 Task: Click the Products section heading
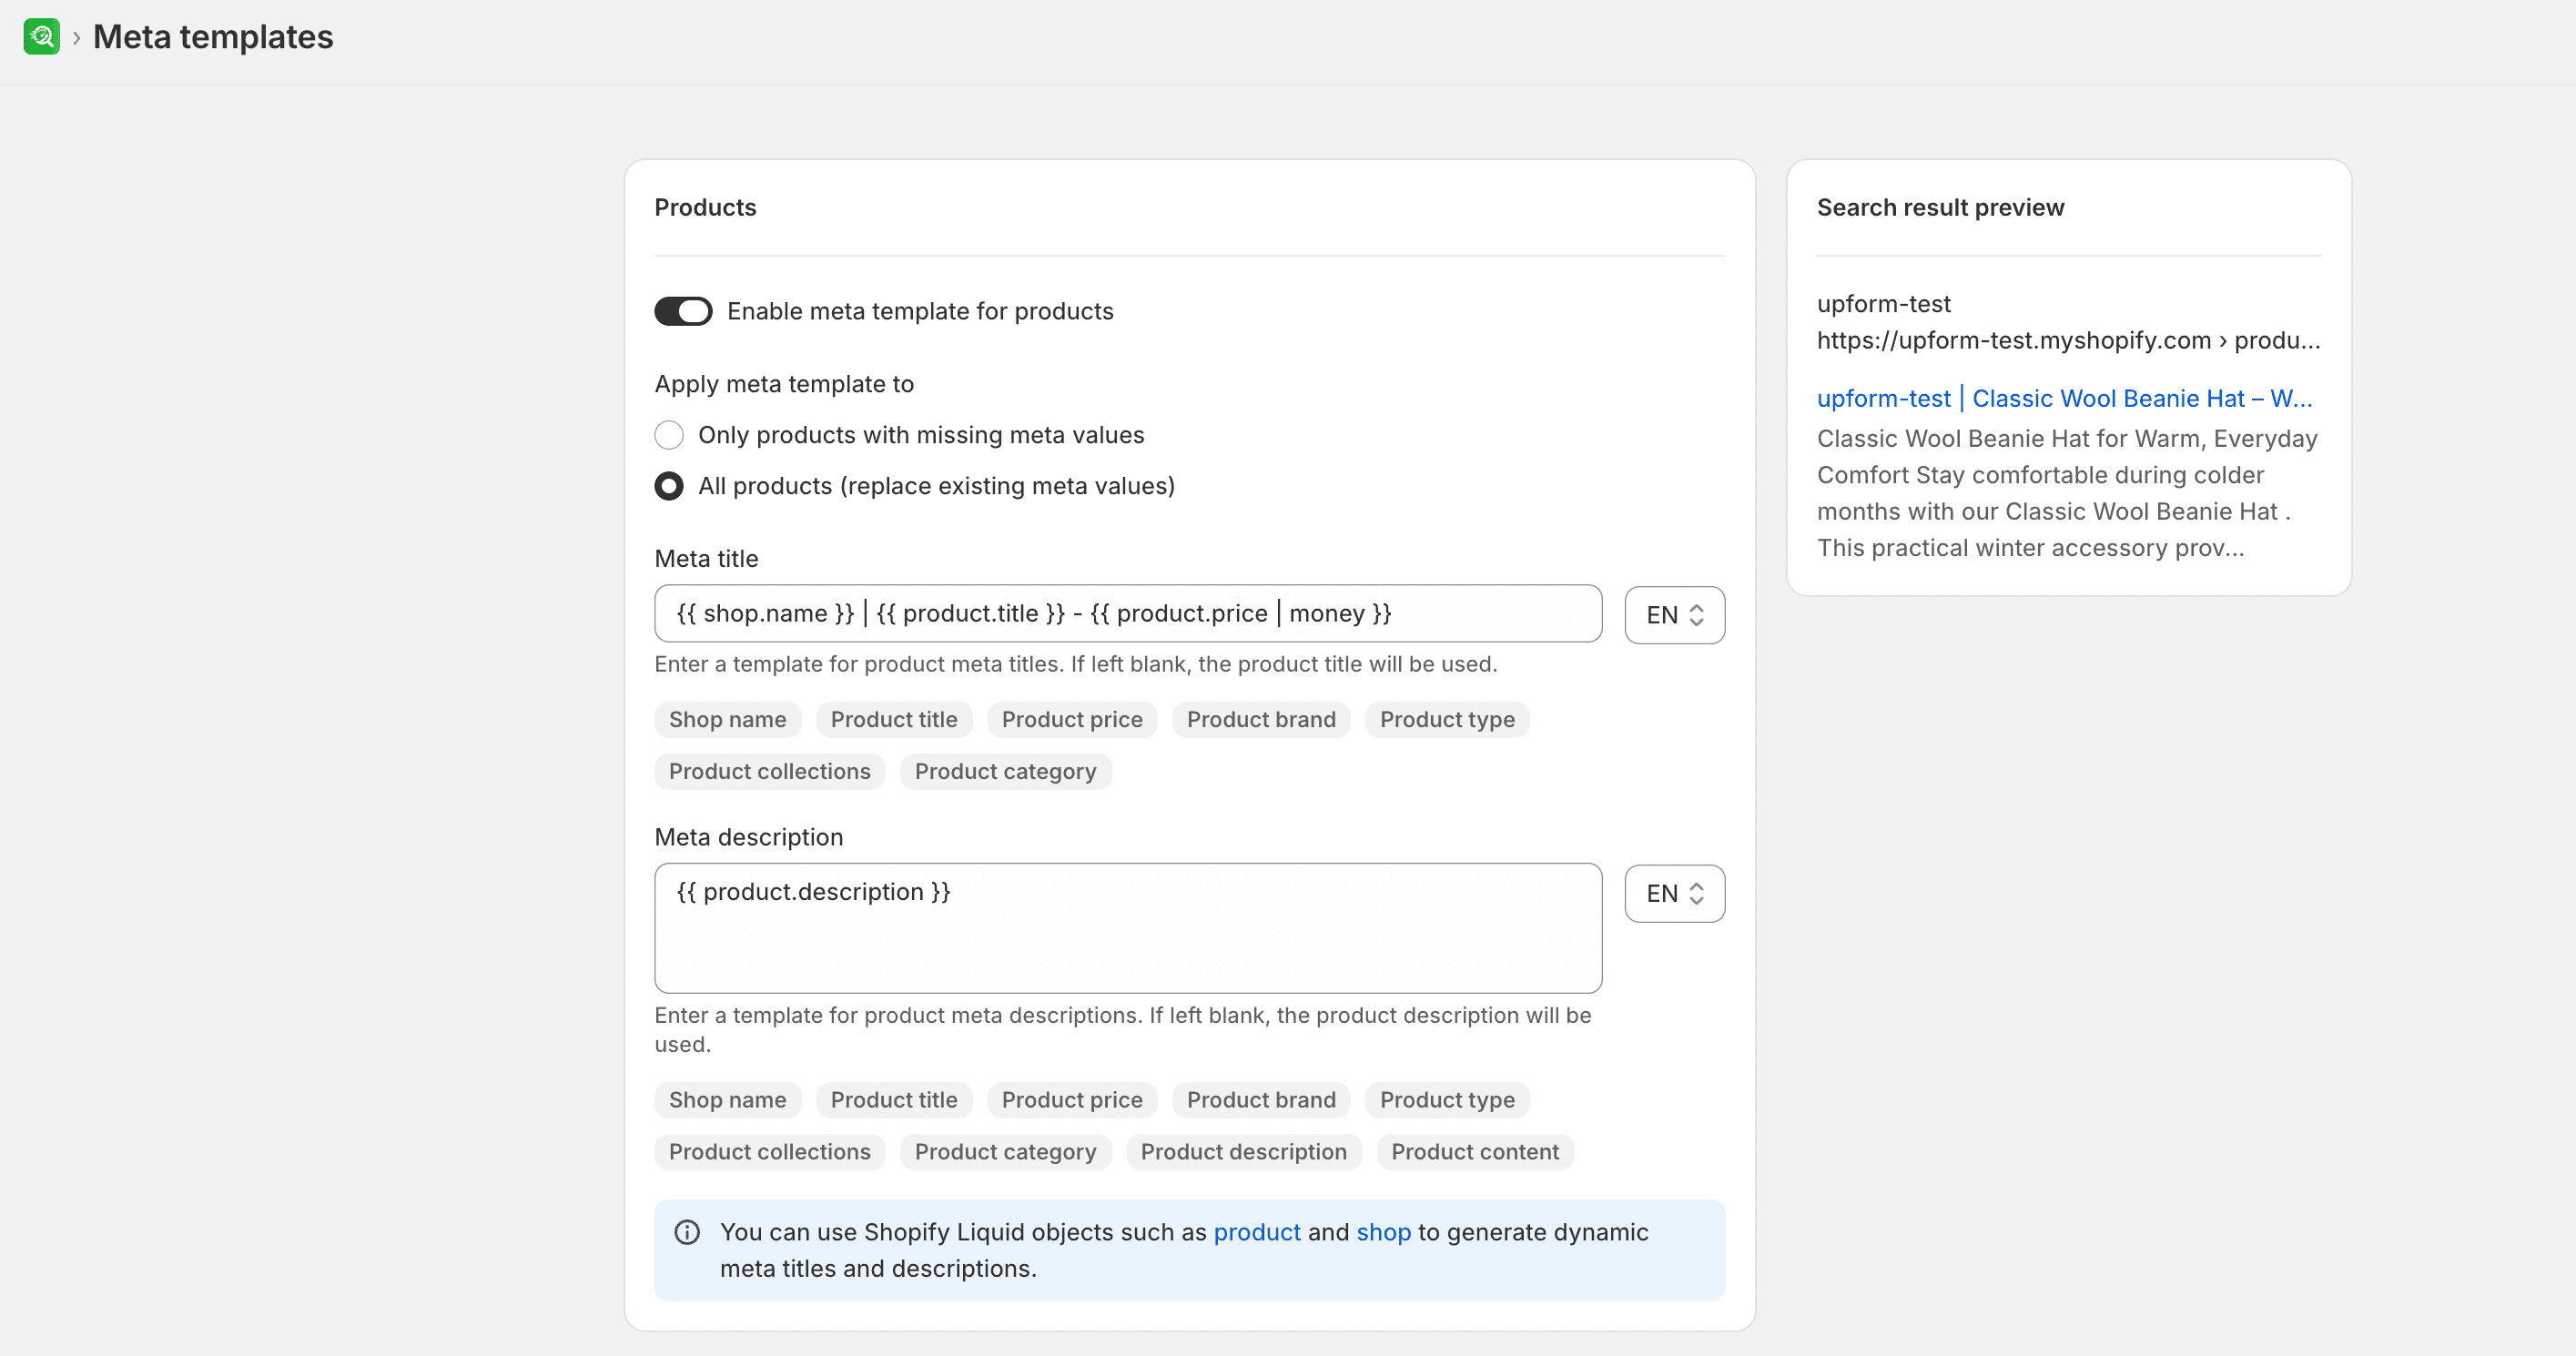pos(705,207)
